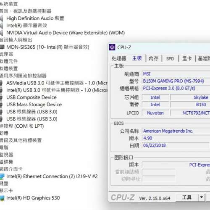Viewport: 210px width, 210px height.
Task: Click the 工具 button in CPU-Z
Action: [187, 197]
